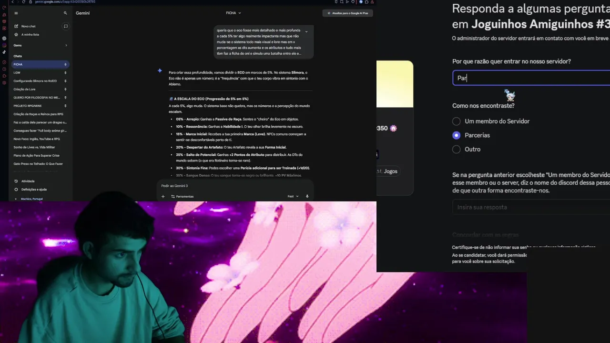Click the browser back arrow
The image size is (610, 343).
(x=12, y=2)
